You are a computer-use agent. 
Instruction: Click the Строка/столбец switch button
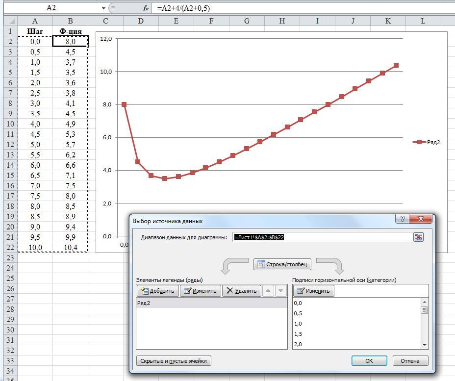(282, 264)
